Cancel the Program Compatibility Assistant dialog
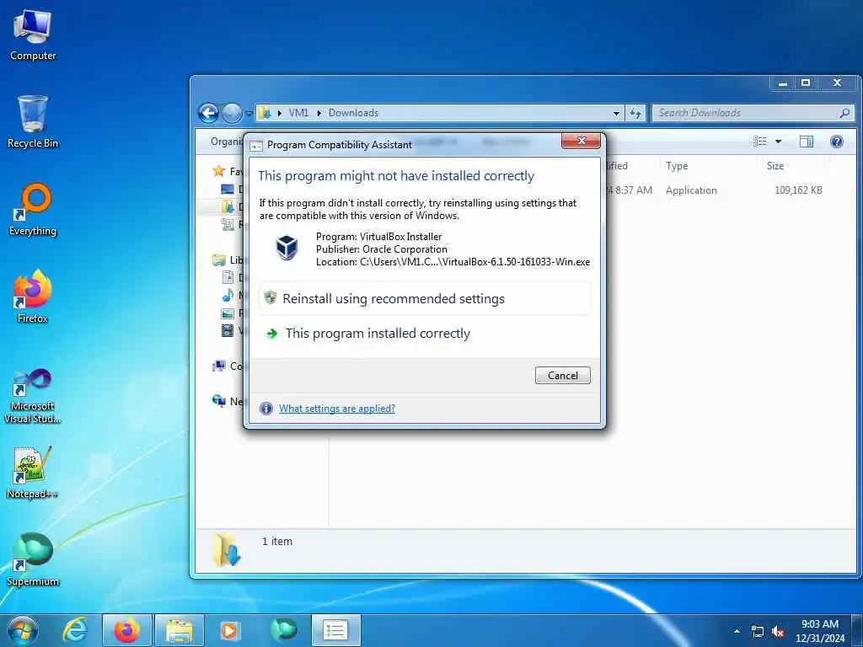Image resolution: width=863 pixels, height=647 pixels. (x=562, y=375)
